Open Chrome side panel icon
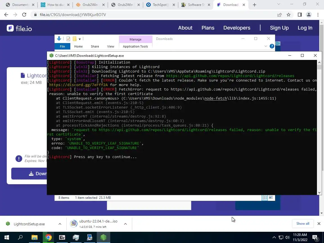 click(300, 15)
